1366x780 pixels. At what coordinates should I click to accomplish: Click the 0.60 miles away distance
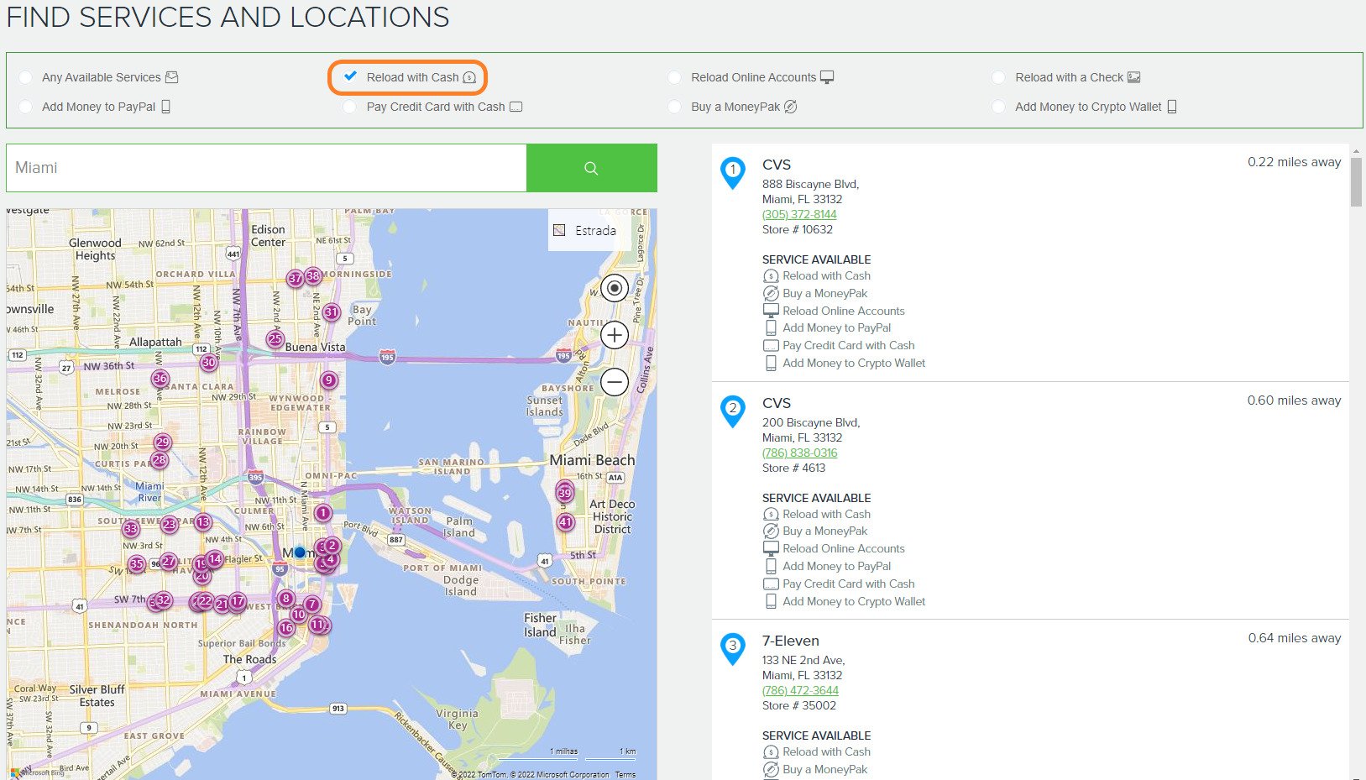1294,400
